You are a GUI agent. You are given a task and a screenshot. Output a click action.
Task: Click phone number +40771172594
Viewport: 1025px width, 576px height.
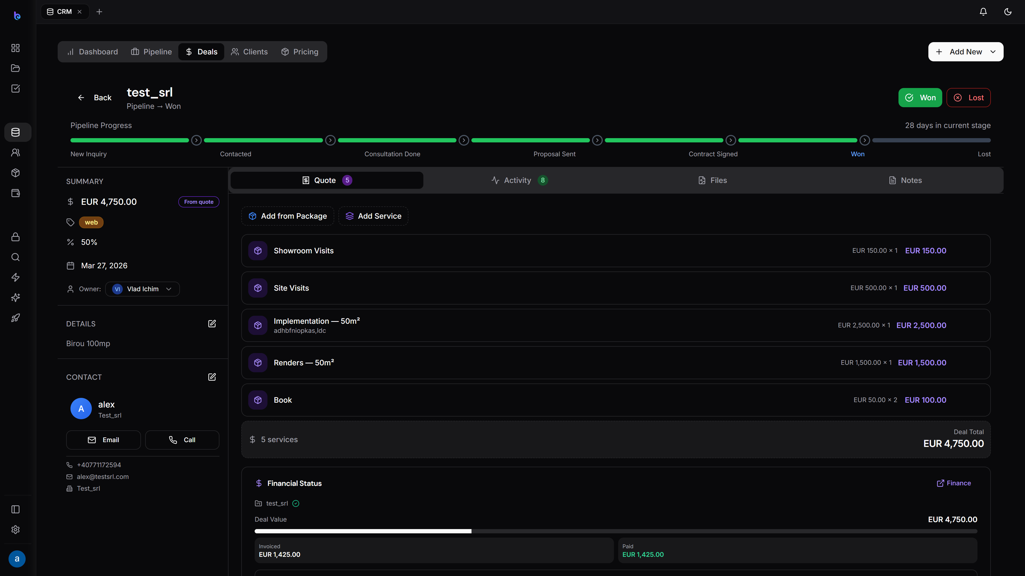pyautogui.click(x=99, y=465)
